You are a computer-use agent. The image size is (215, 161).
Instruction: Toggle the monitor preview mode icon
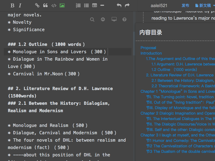[x=114, y=19]
